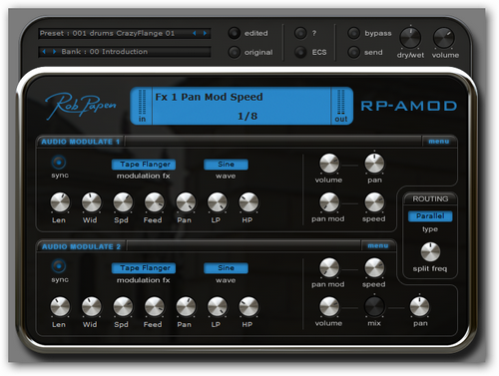Open the Parallel routing type dropdown

[430, 216]
